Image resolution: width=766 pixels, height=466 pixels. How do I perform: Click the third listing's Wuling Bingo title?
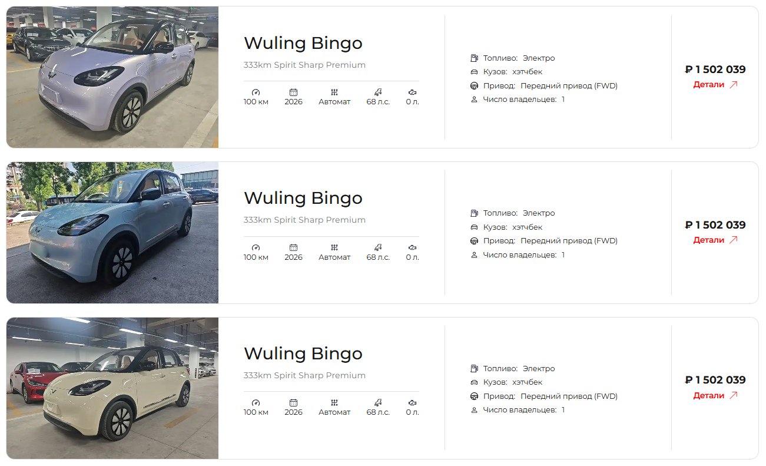pyautogui.click(x=303, y=353)
